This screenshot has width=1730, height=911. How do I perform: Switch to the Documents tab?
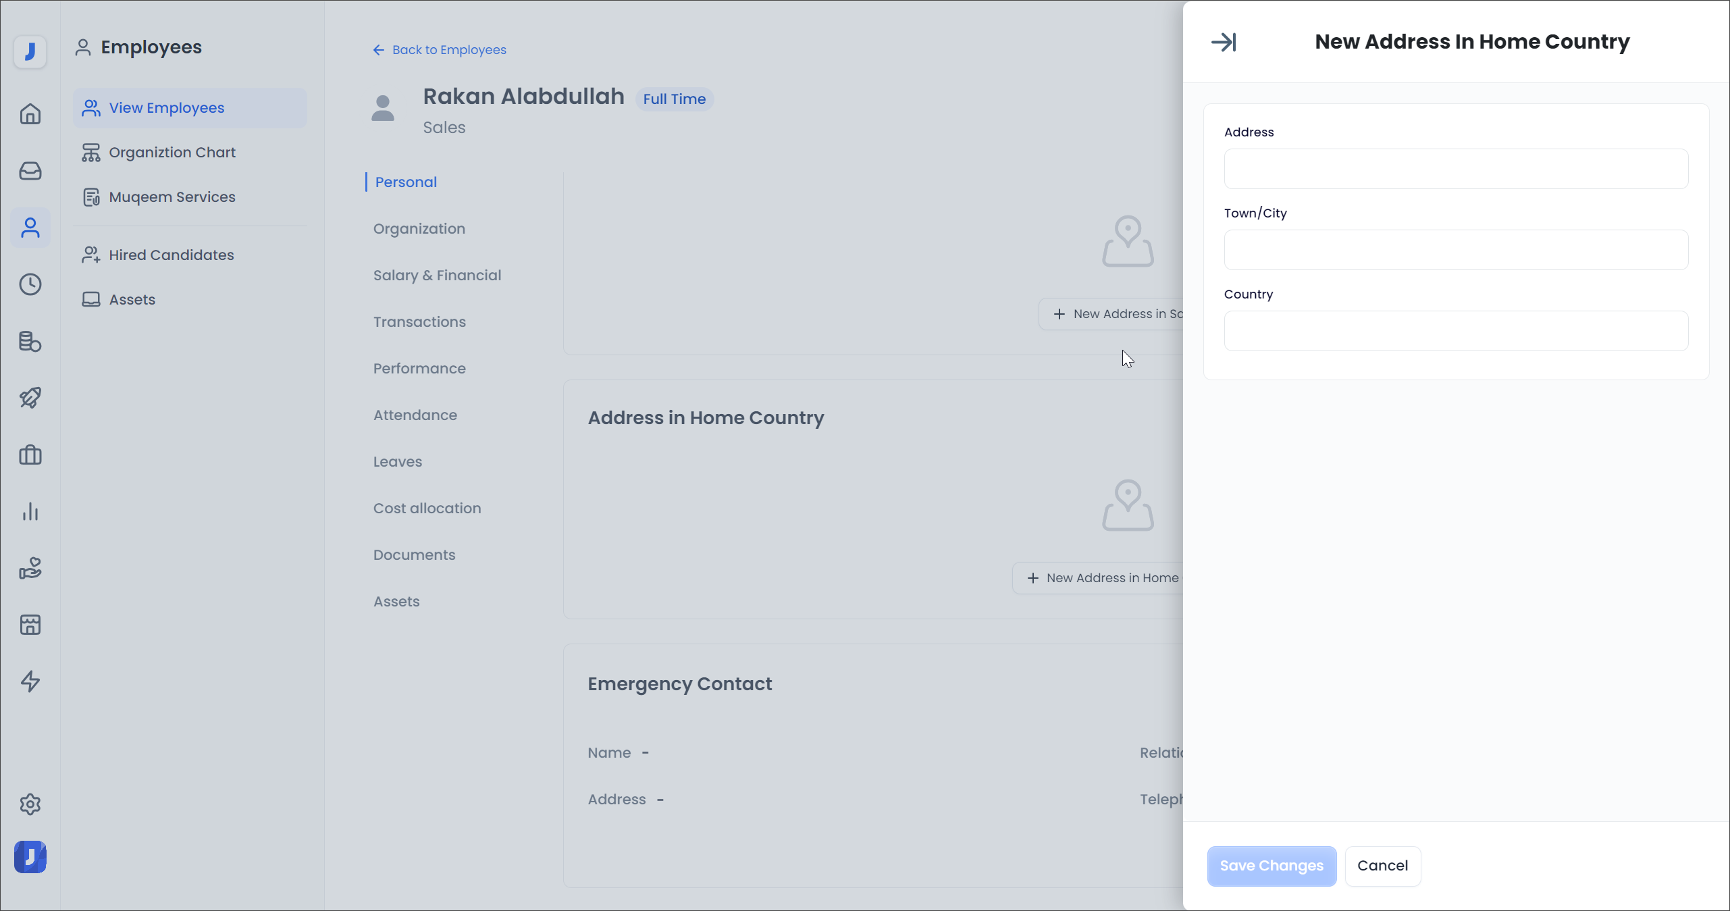[x=414, y=555]
